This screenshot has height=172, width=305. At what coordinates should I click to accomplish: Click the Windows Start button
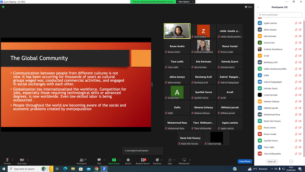pos(4,169)
